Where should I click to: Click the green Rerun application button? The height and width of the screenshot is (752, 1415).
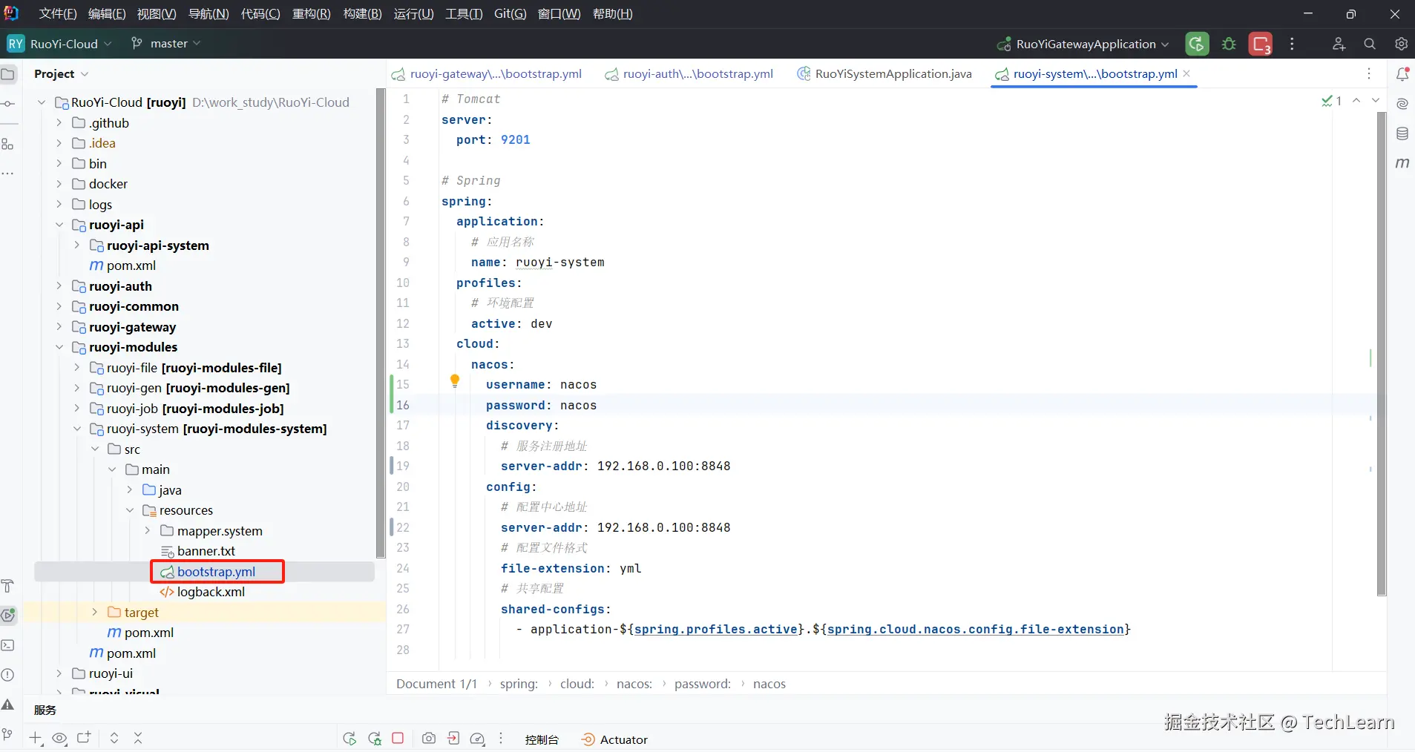pos(1196,44)
